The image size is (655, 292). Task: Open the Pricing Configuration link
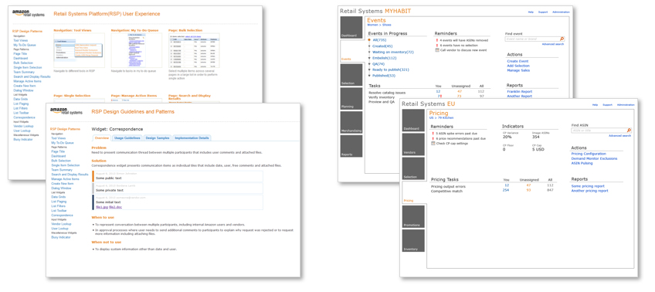click(588, 154)
